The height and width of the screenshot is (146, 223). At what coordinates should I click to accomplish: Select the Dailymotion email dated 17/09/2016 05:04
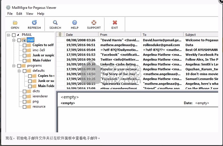point(137,50)
